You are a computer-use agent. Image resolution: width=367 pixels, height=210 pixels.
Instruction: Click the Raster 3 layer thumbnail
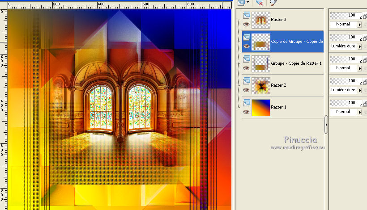260,20
